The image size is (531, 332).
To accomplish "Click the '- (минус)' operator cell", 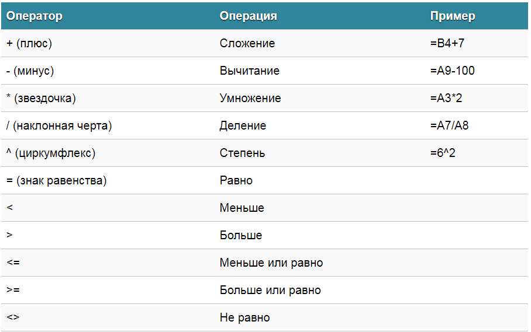I will point(30,71).
